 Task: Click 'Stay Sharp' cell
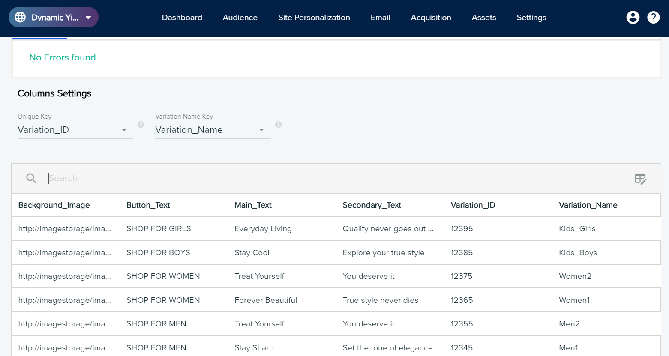pos(254,348)
